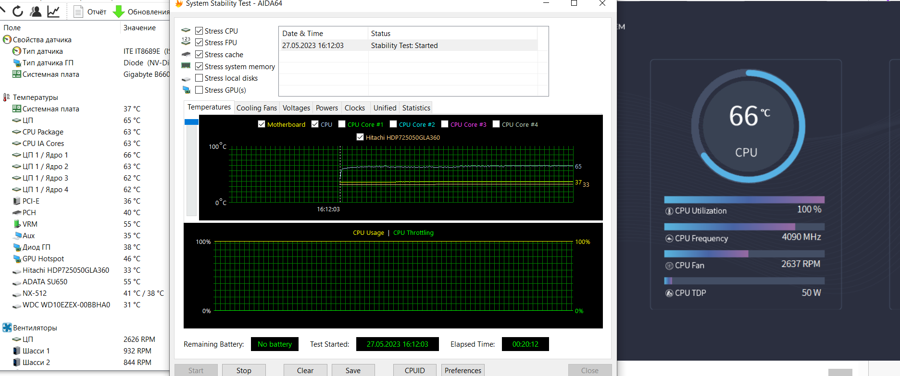Enable the CPU Core #3 graph checkbox
Screen dimensions: 900x376
tap(445, 124)
